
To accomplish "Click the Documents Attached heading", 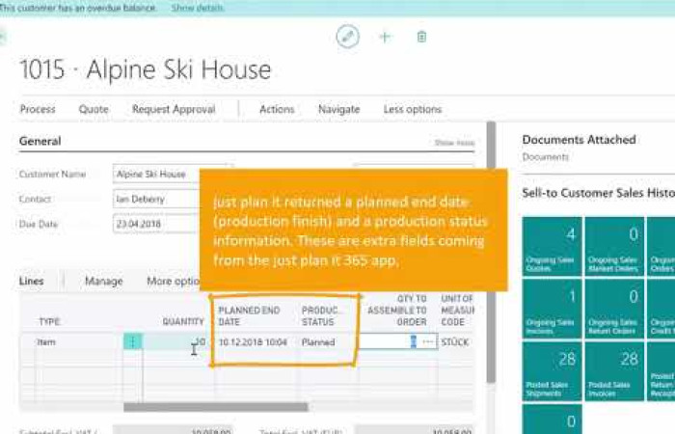I will click(579, 140).
